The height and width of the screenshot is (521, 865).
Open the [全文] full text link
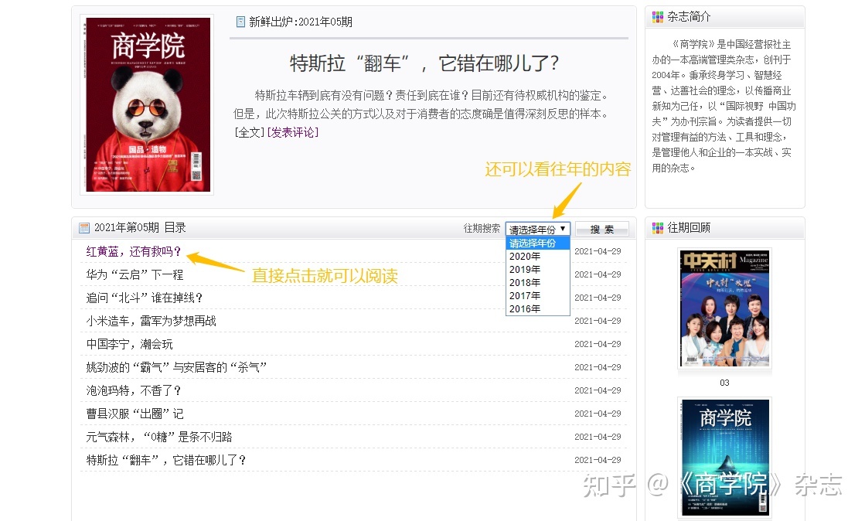[x=249, y=132]
